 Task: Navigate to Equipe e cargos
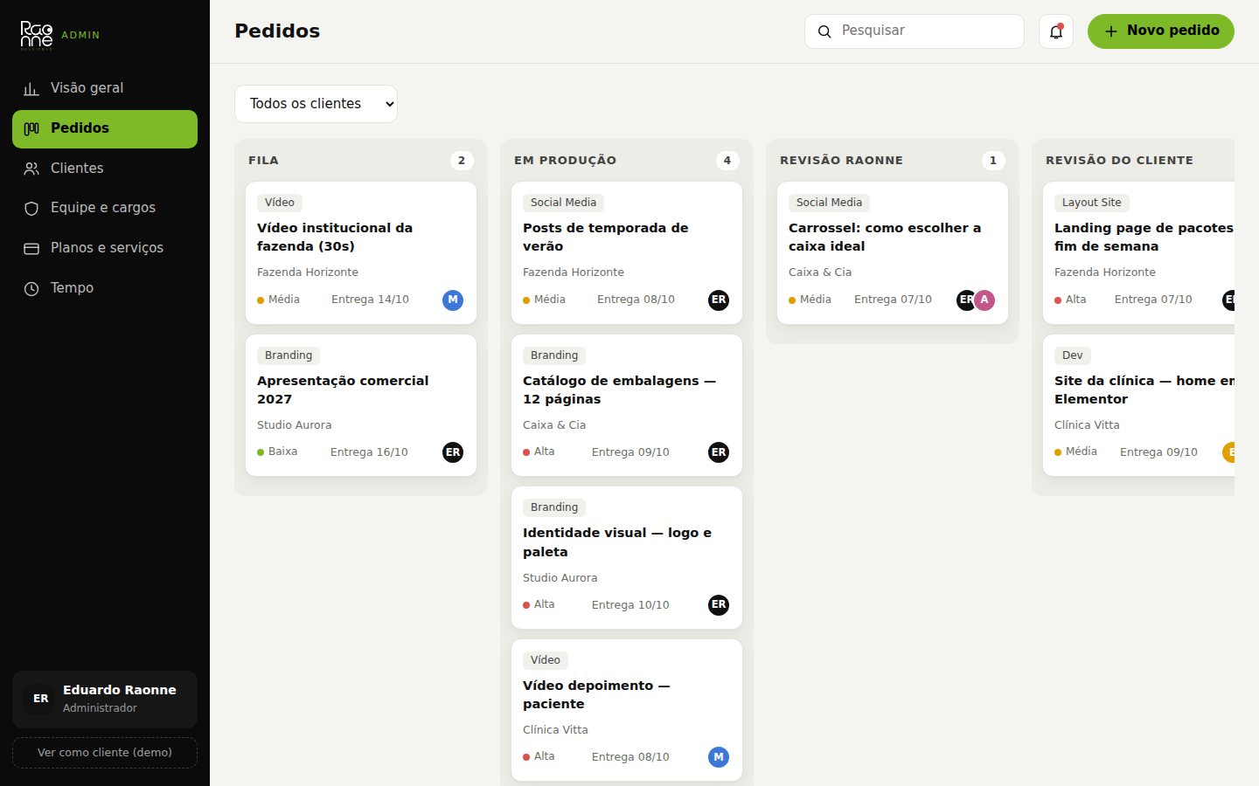click(x=105, y=208)
